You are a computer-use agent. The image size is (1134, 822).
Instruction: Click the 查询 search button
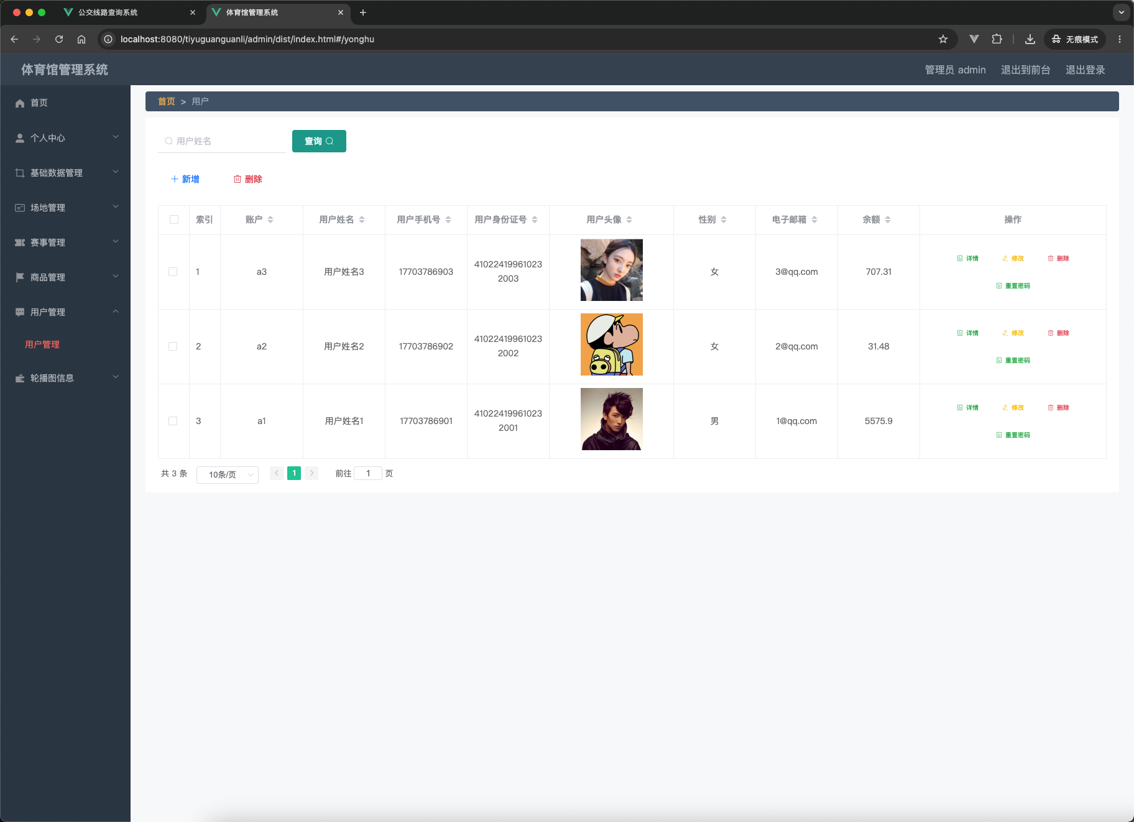click(319, 141)
